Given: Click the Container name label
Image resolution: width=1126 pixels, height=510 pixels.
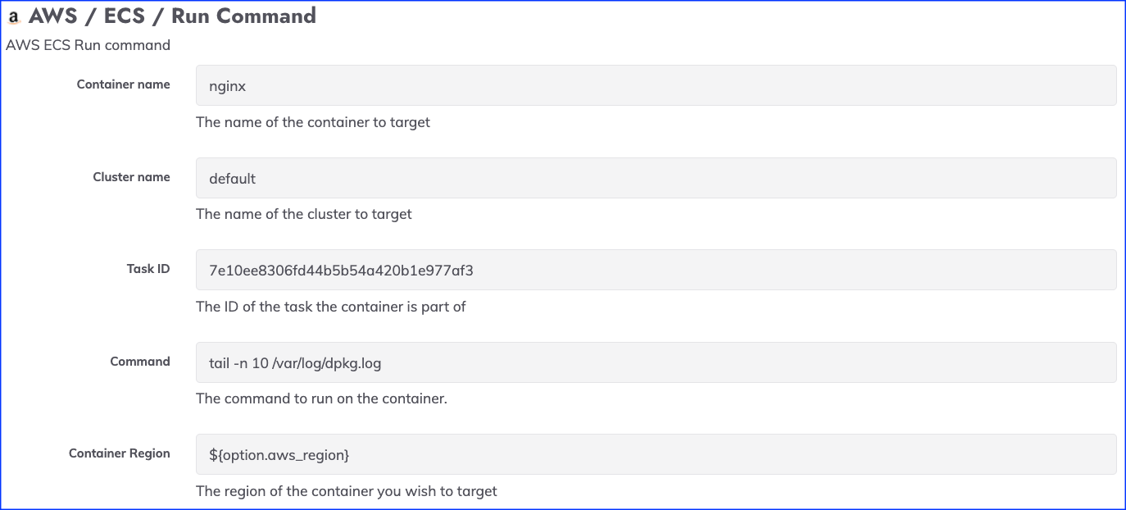Looking at the screenshot, I should point(124,84).
